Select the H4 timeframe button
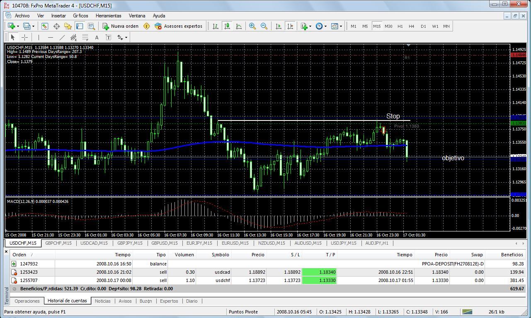Image resolution: width=531 pixels, height=318 pixels. tap(411, 26)
